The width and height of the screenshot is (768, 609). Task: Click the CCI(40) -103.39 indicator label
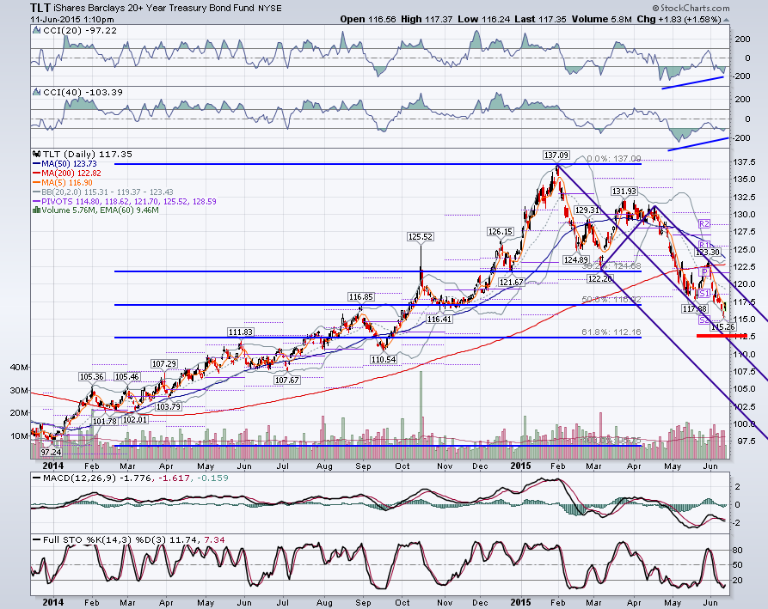click(x=83, y=92)
